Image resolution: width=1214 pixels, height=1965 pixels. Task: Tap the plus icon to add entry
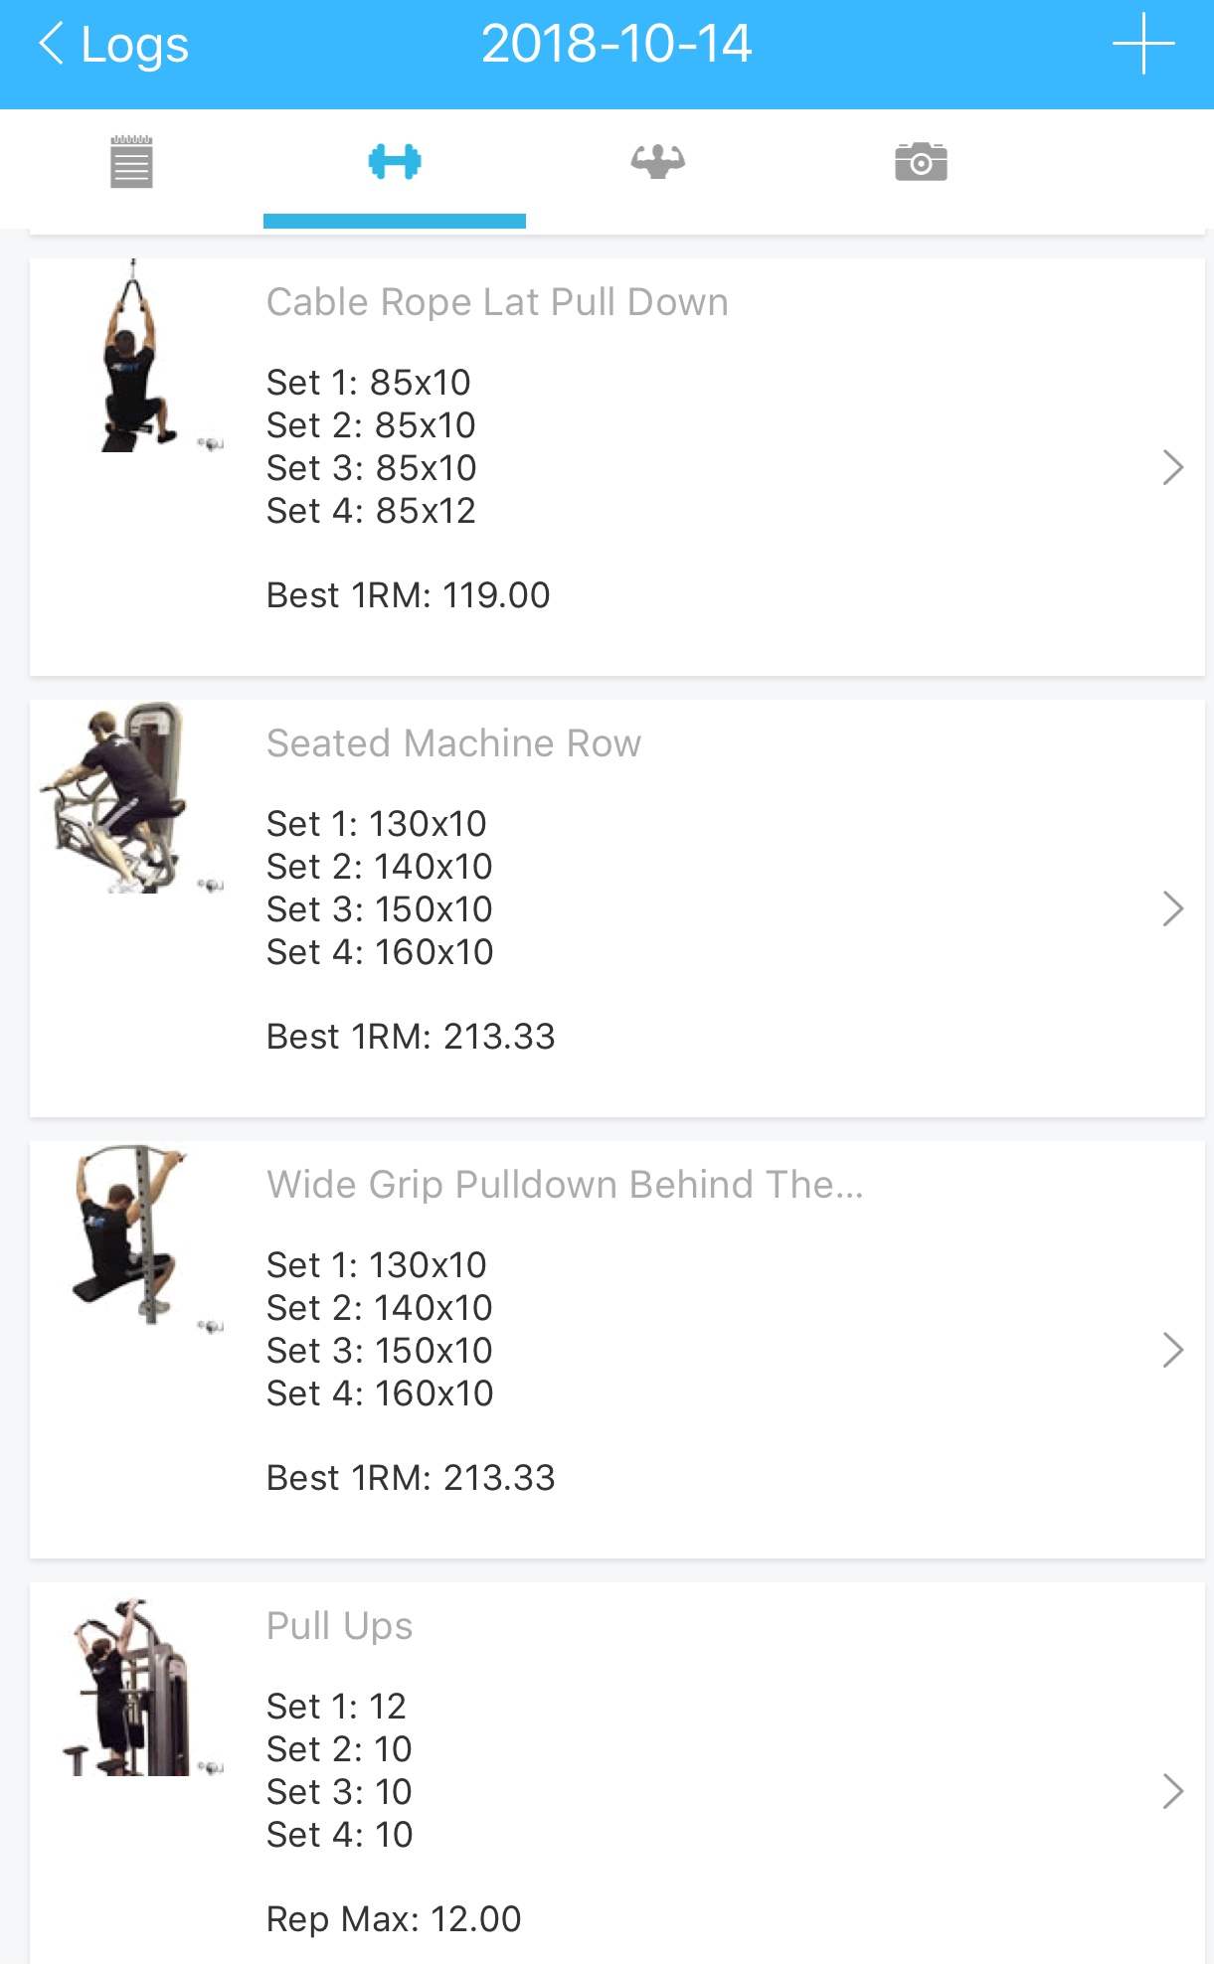[1142, 45]
